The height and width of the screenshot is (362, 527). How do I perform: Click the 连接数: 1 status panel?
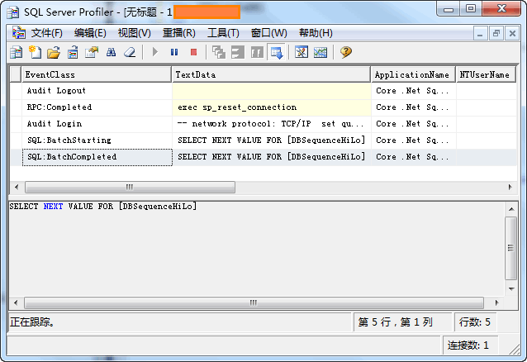(x=470, y=345)
